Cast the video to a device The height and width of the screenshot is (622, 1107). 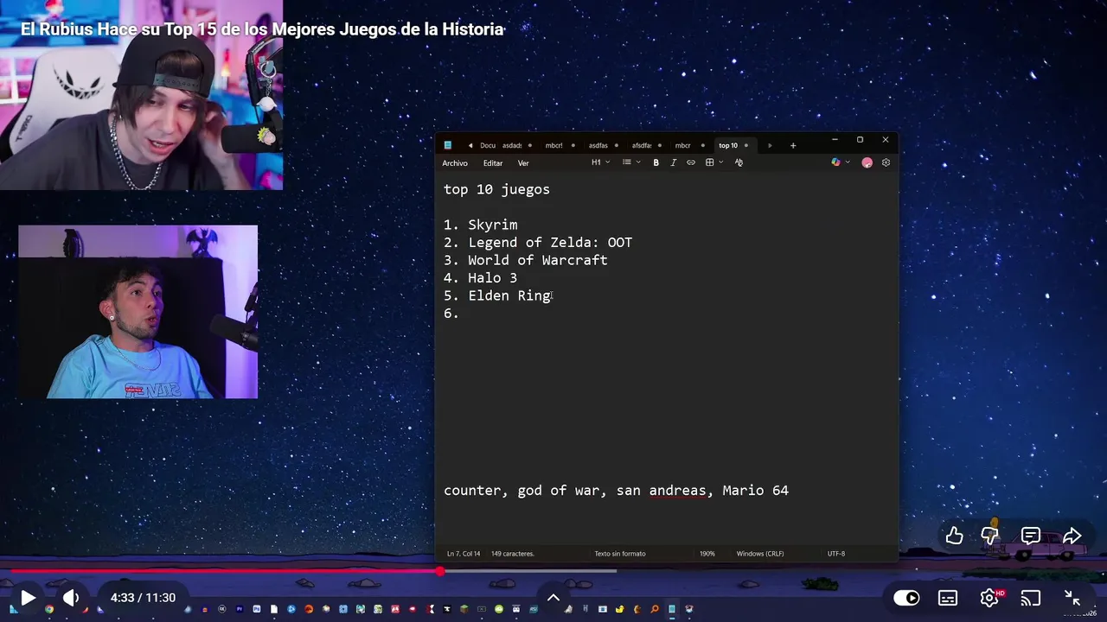[1030, 598]
